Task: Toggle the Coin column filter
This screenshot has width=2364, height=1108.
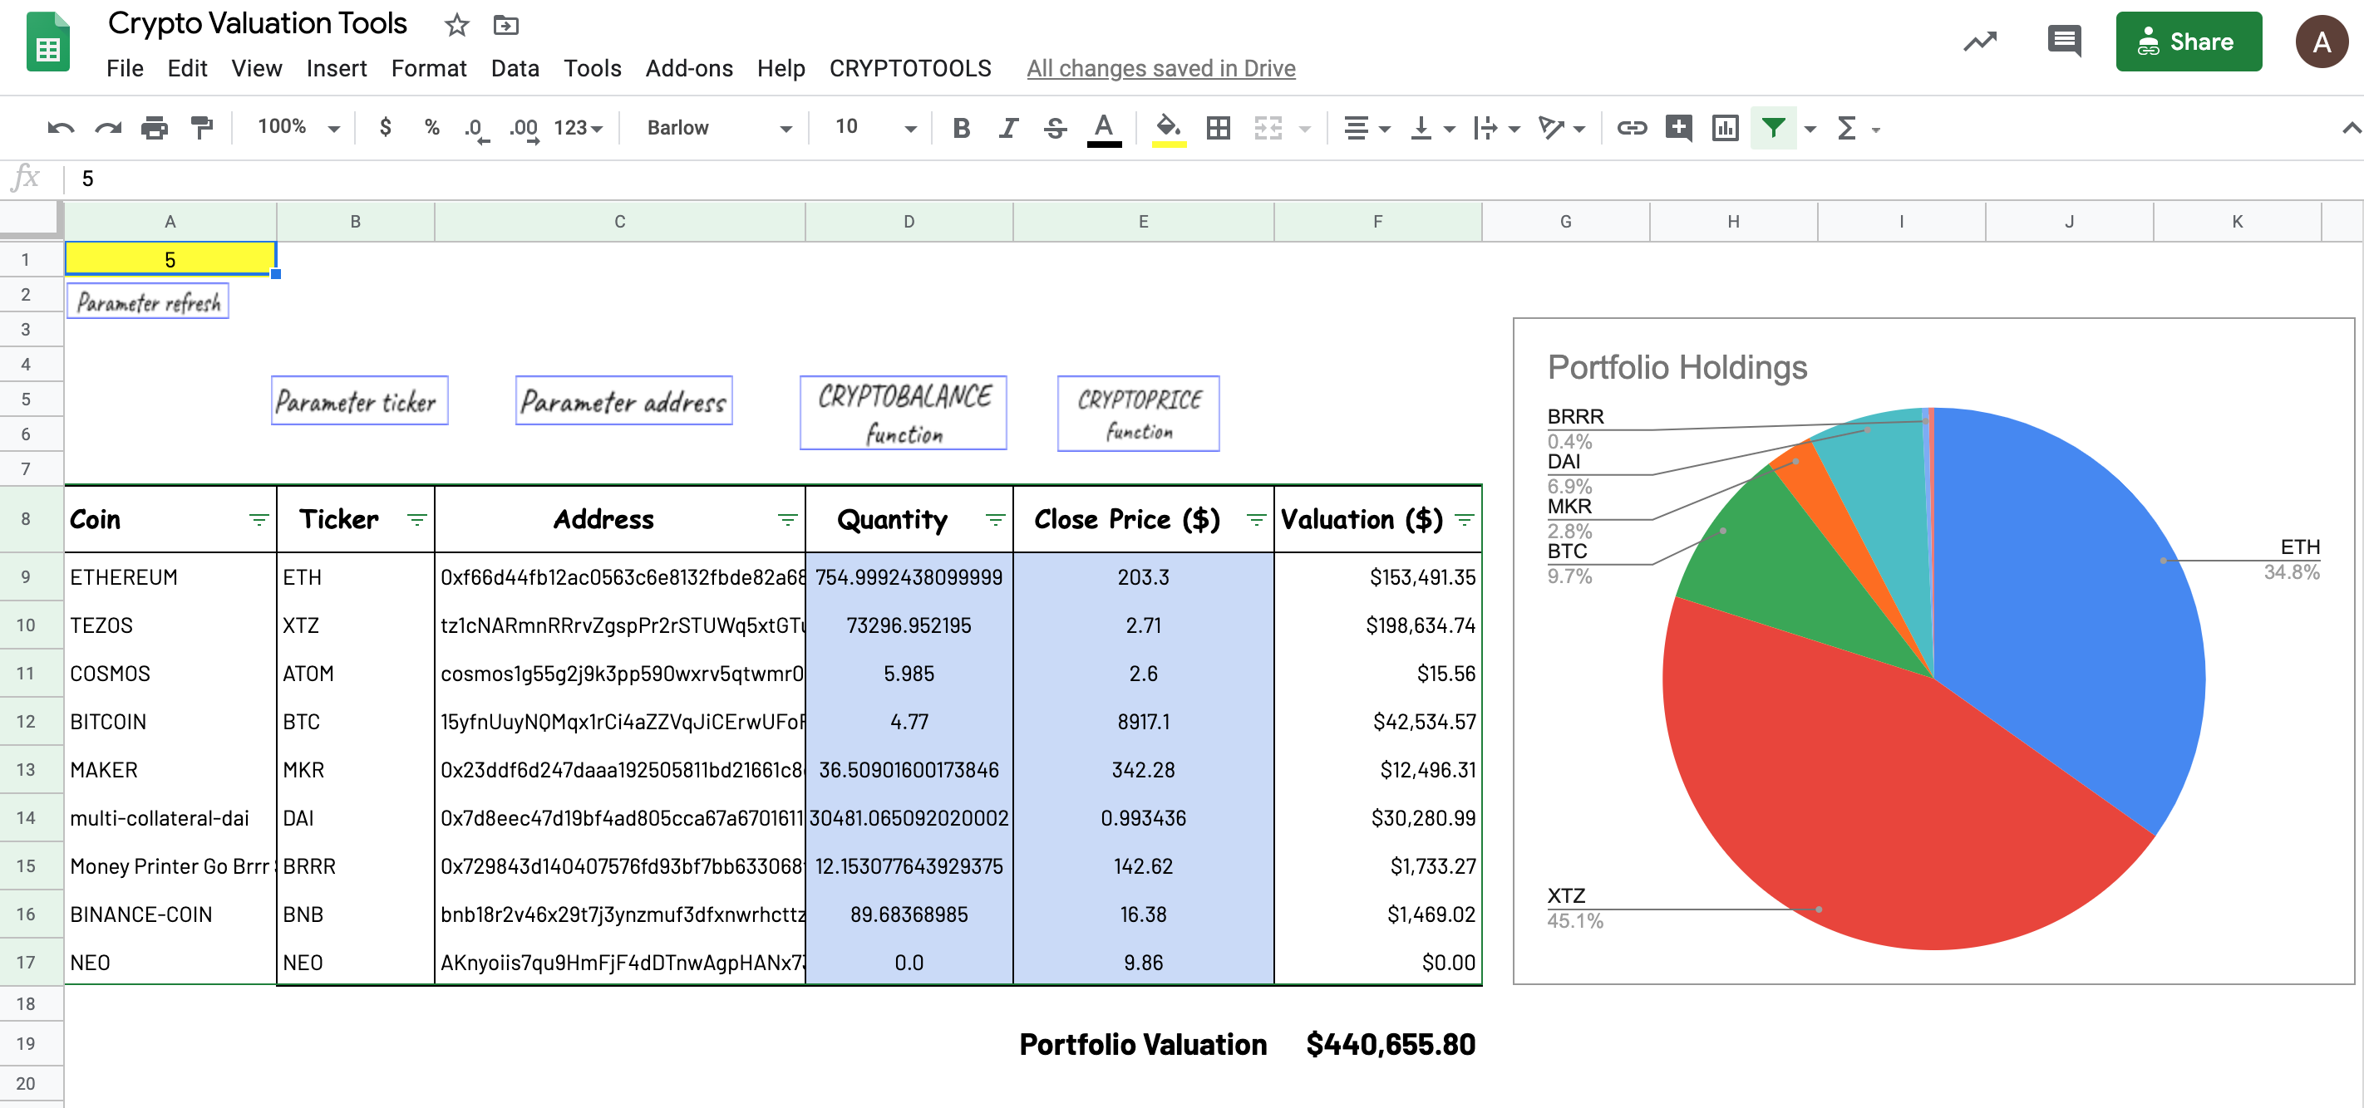Action: [x=259, y=520]
